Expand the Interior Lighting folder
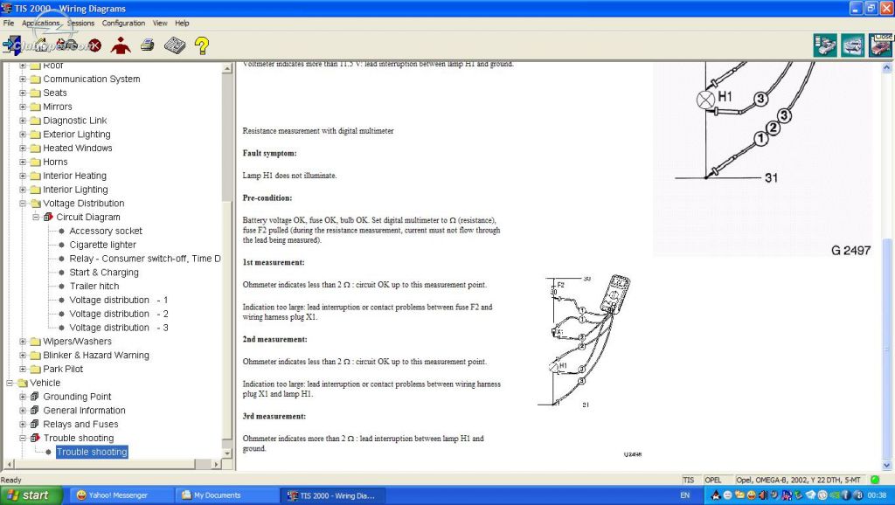The image size is (895, 505). (x=23, y=190)
